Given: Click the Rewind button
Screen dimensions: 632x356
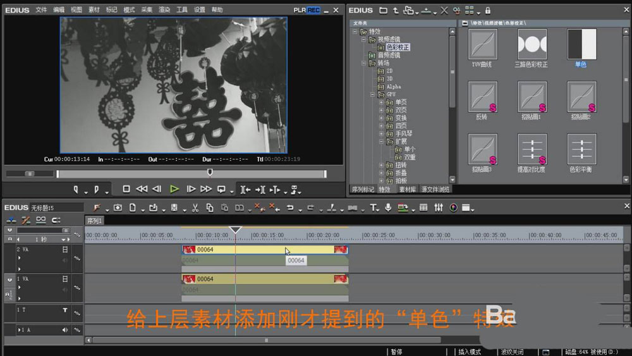Looking at the screenshot, I should point(142,189).
